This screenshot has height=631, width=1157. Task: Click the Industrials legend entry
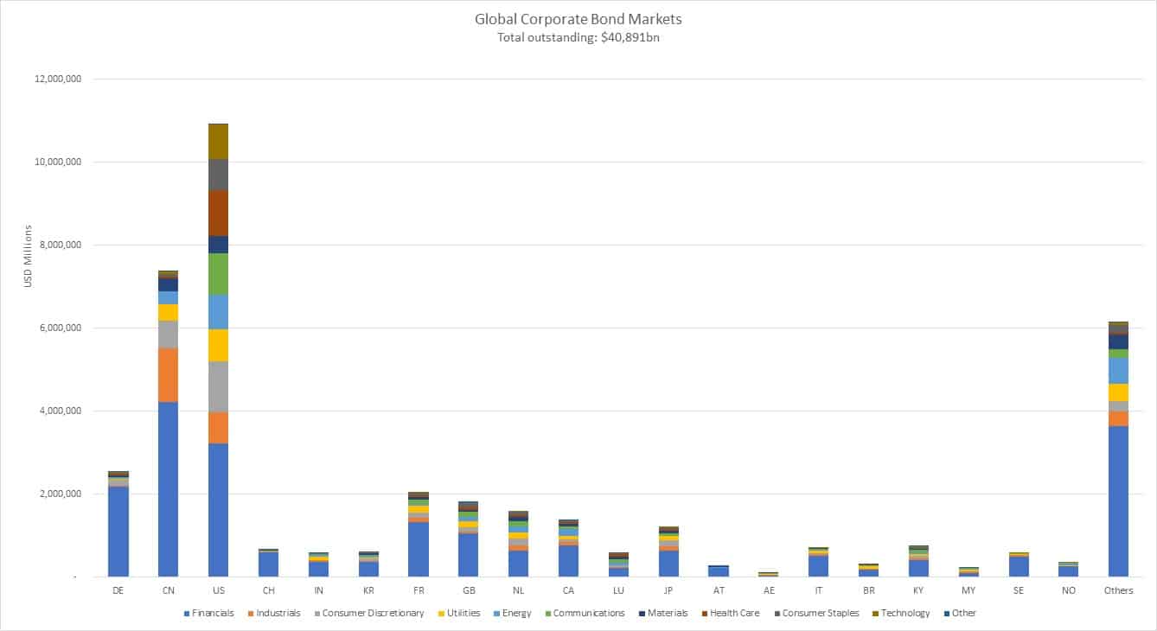coord(277,614)
